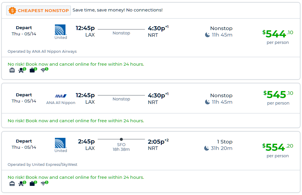
Task: Click paid checked bag icon on $544.10 flight
Action: pyautogui.click(x=33, y=70)
